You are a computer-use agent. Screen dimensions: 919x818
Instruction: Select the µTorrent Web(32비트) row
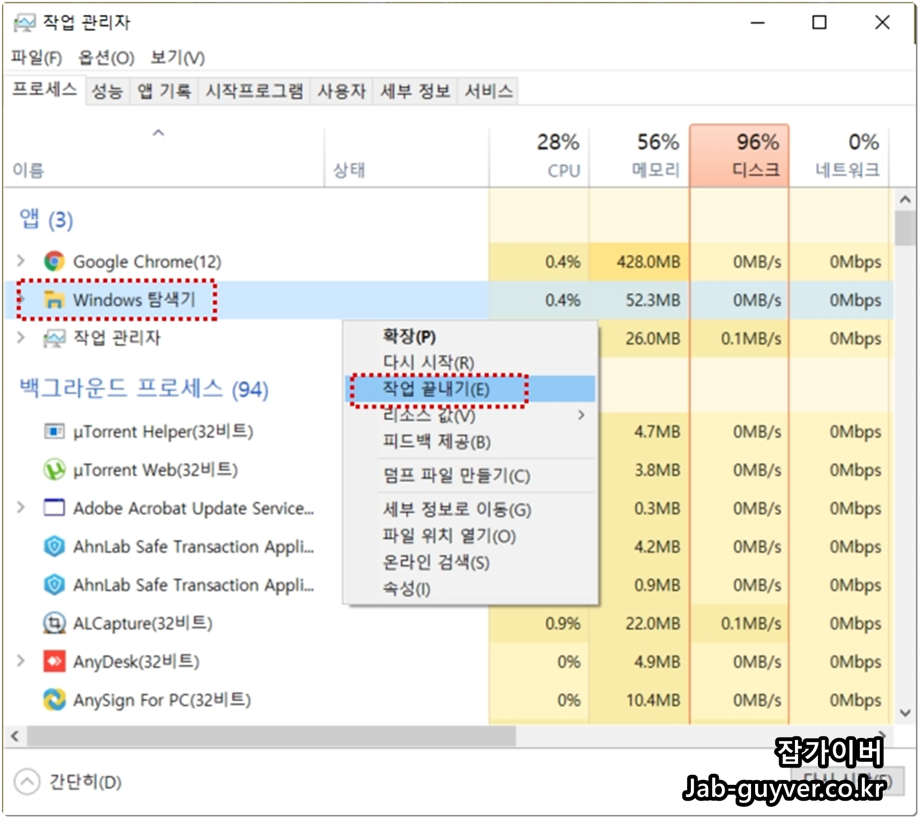pos(448,470)
